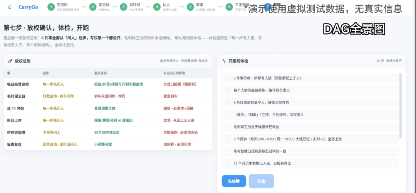Select the 审事 step label
This screenshot has height=193, width=416.
[200, 5]
